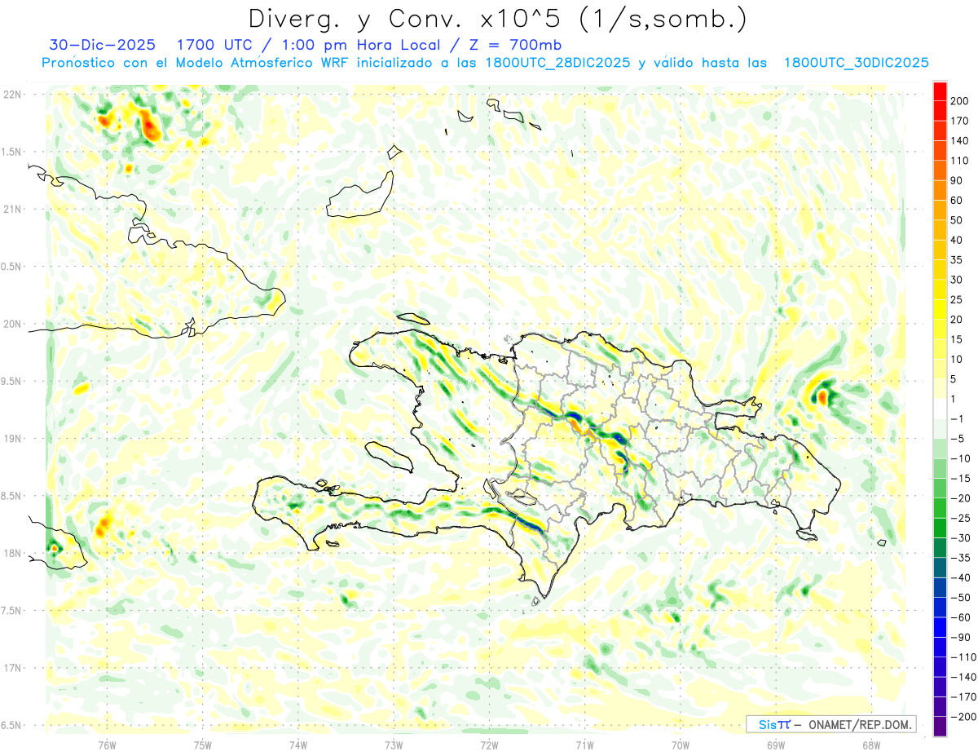Click the green swatch between -25 and -30

pos(940,528)
